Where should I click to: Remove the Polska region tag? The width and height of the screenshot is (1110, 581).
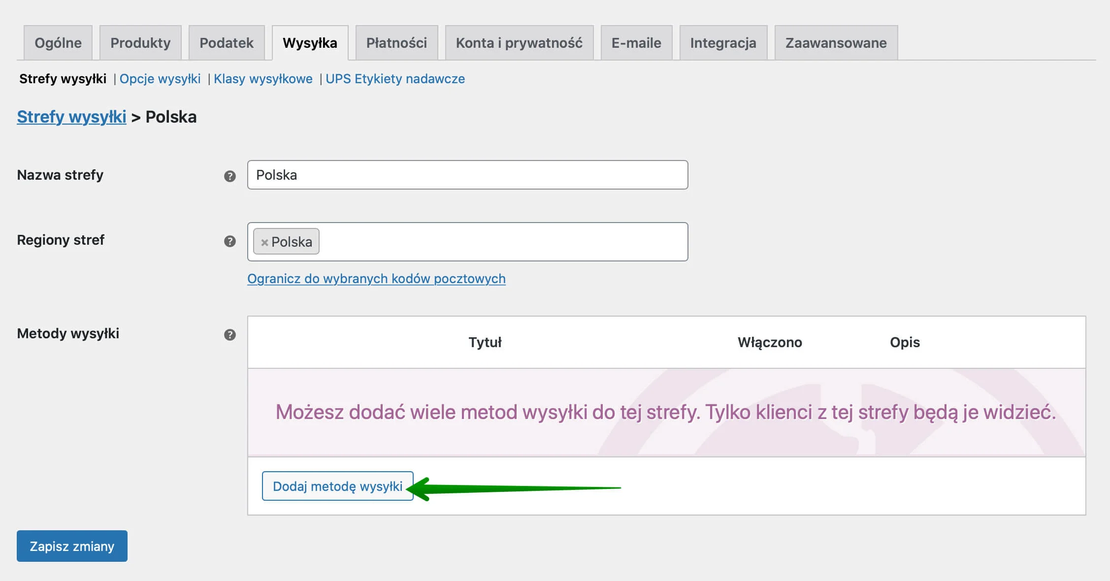point(264,242)
